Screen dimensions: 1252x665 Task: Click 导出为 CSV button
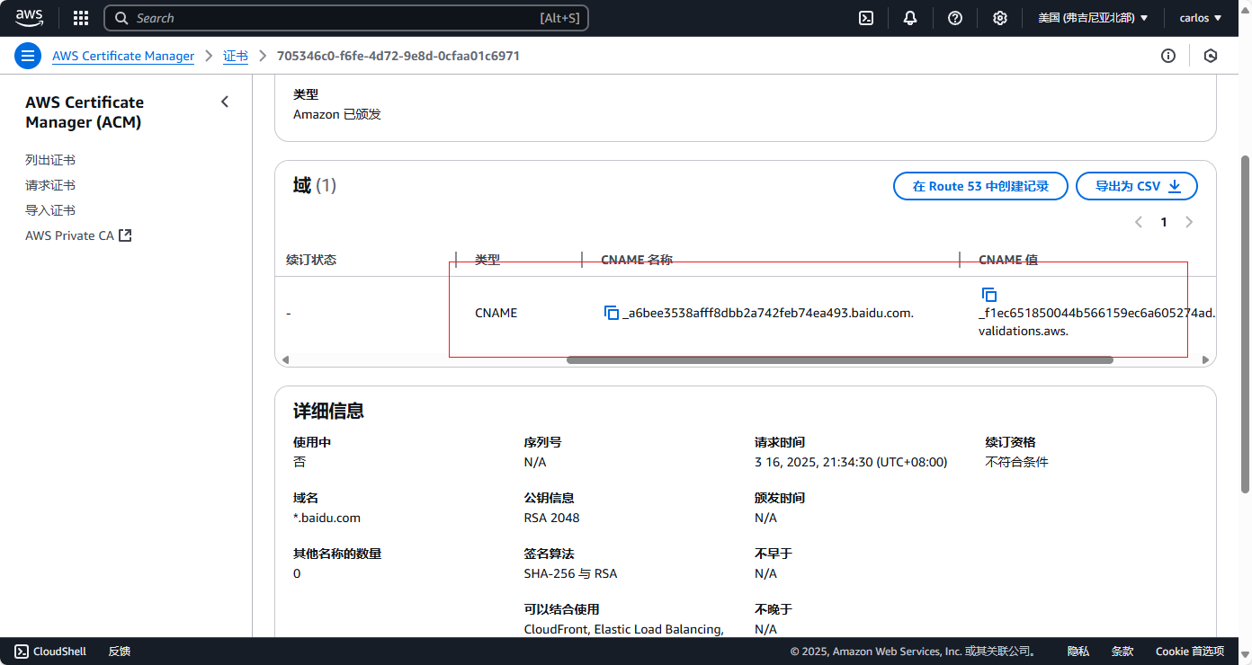[1137, 186]
